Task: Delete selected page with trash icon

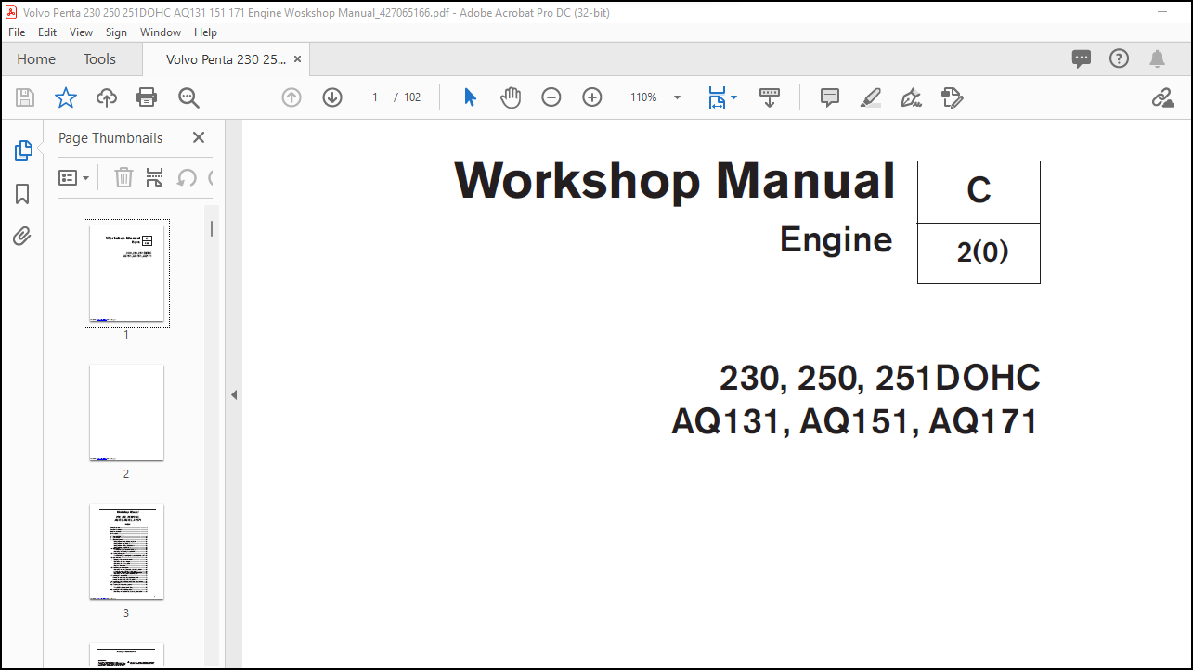Action: coord(123,177)
